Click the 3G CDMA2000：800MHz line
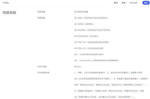The image size is (150, 99). tap(86, 36)
